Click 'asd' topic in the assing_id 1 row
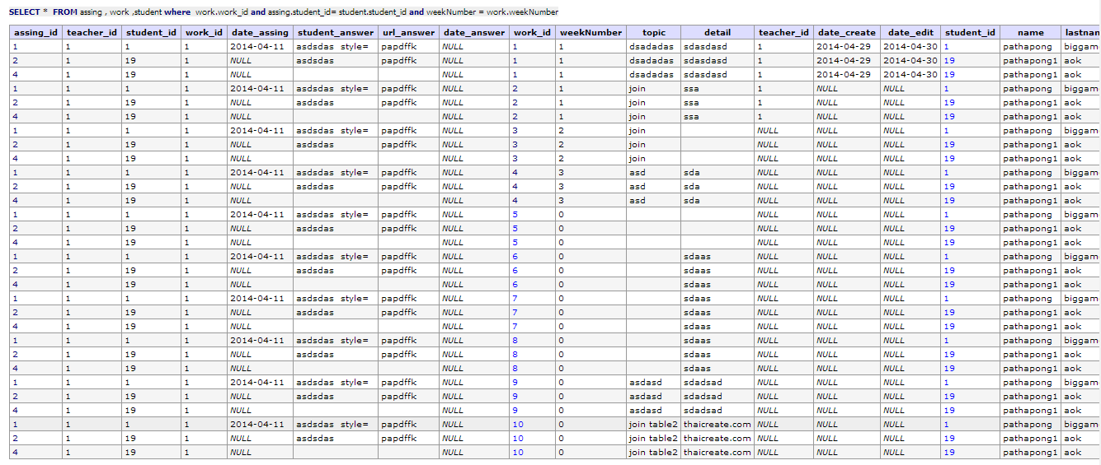 638,172
